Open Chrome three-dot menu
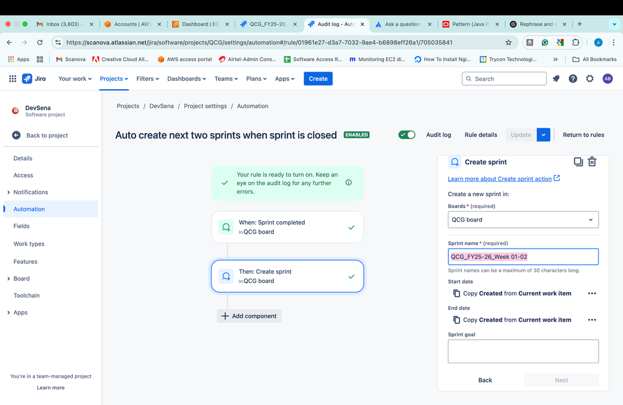This screenshot has height=405, width=623. point(614,42)
